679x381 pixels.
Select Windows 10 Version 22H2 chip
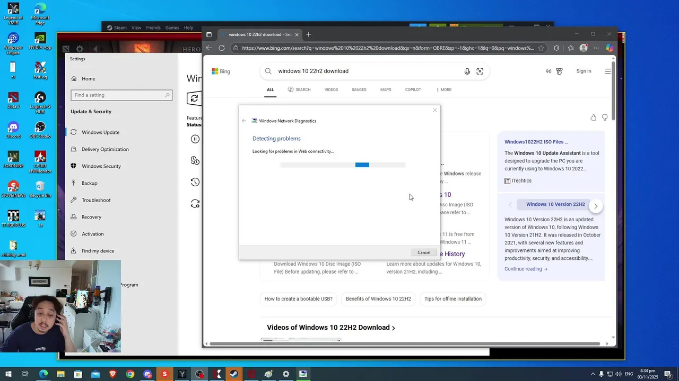point(555,204)
